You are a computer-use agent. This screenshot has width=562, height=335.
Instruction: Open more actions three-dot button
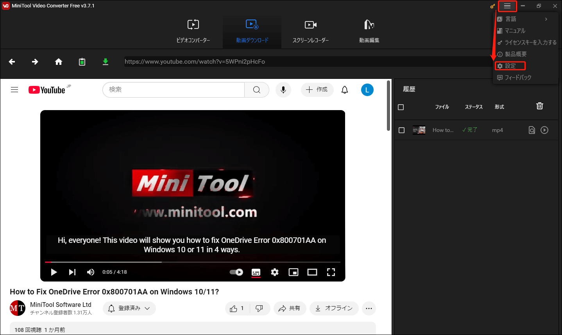tap(369, 308)
